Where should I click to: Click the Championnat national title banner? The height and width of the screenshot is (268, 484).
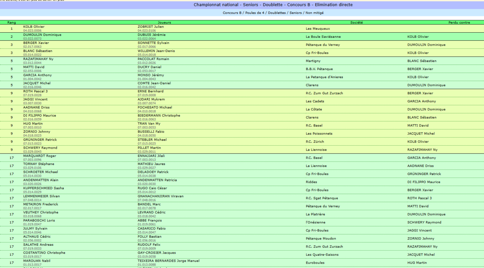pos(273,5)
